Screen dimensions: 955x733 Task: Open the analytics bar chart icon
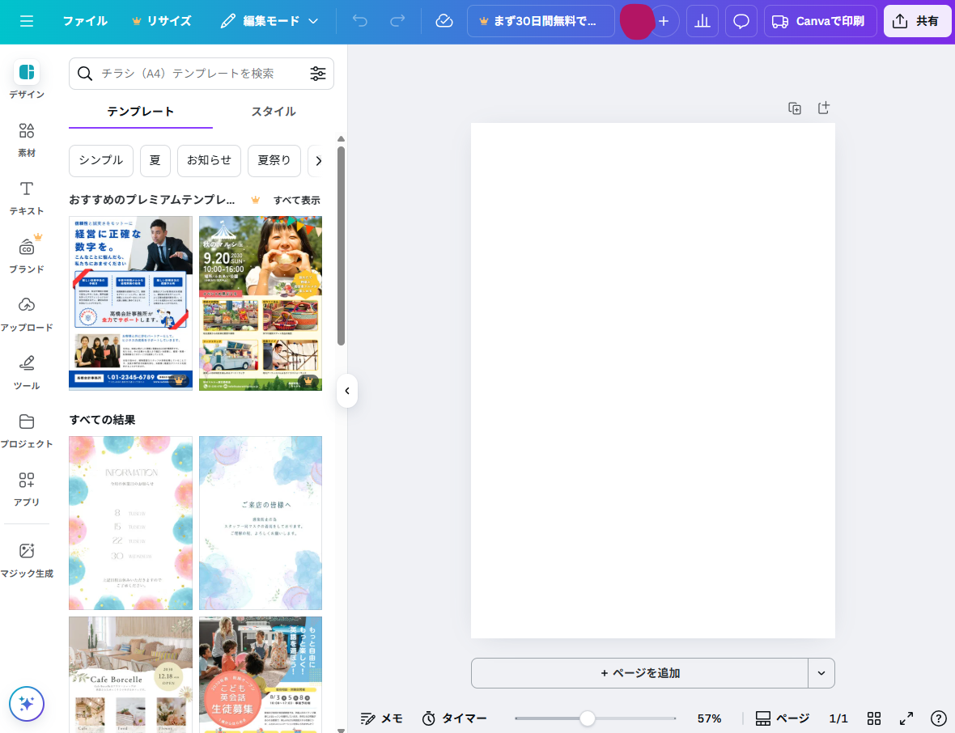point(702,21)
